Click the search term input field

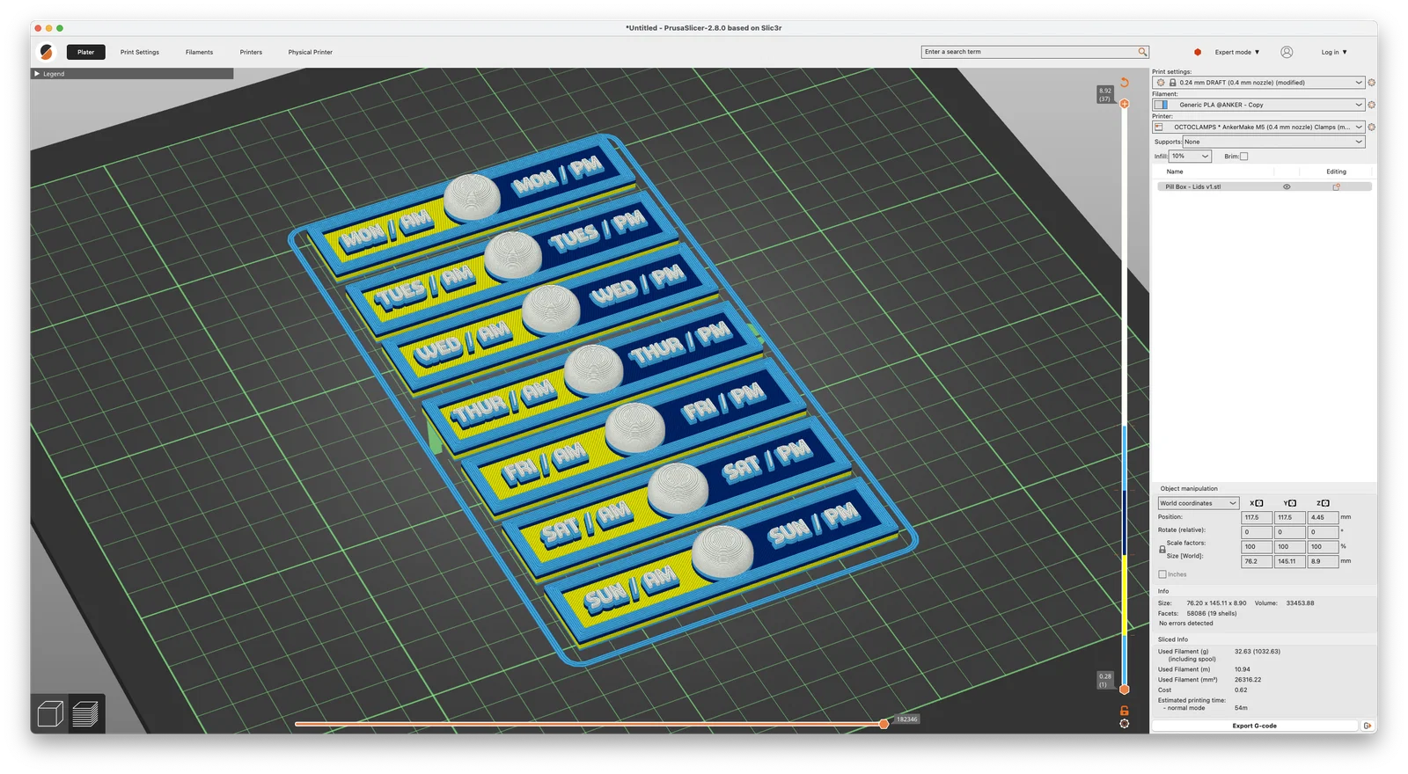pos(1029,52)
